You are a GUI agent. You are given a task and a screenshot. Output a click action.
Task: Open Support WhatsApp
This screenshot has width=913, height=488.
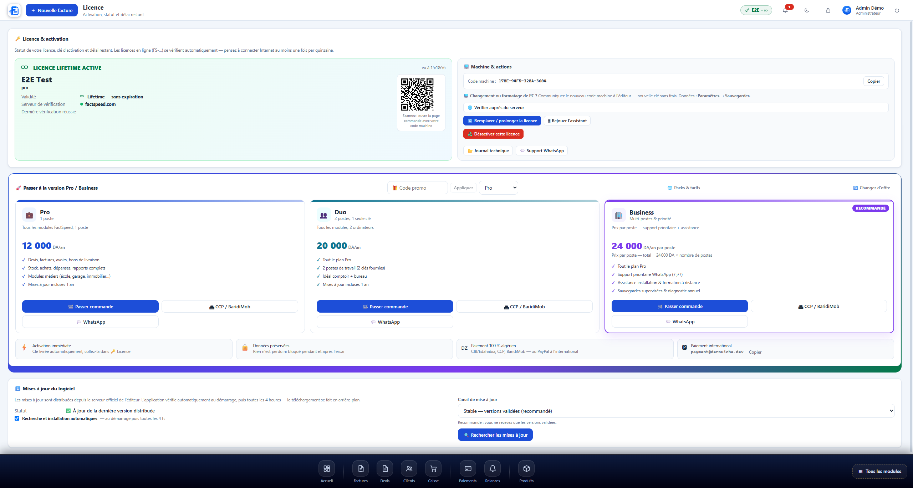pyautogui.click(x=541, y=151)
